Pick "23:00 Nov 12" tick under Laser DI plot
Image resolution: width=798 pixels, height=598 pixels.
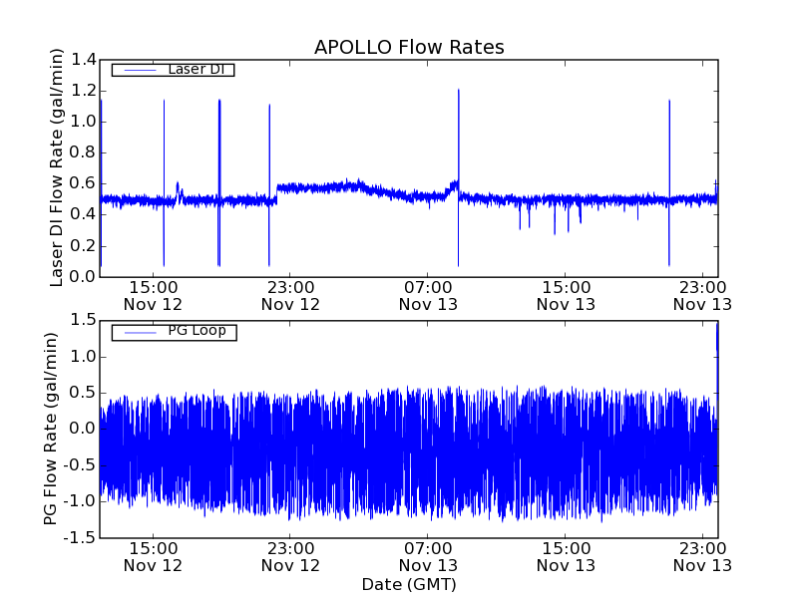point(290,296)
